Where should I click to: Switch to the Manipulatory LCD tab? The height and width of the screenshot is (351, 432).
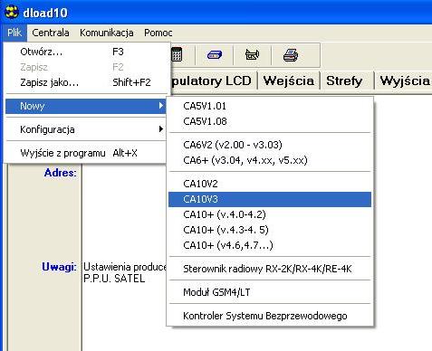(213, 81)
